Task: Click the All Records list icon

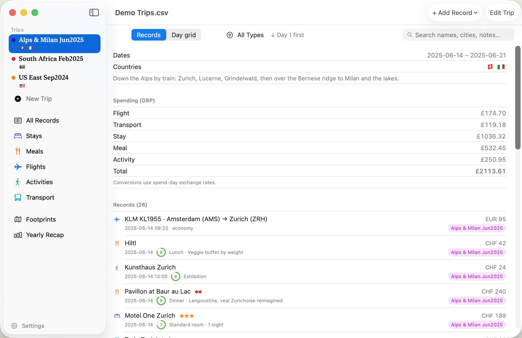Action: click(18, 121)
